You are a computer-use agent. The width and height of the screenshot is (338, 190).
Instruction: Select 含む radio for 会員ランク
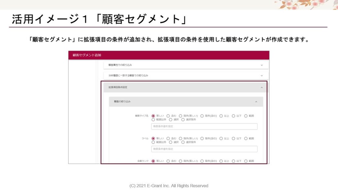click(x=168, y=161)
